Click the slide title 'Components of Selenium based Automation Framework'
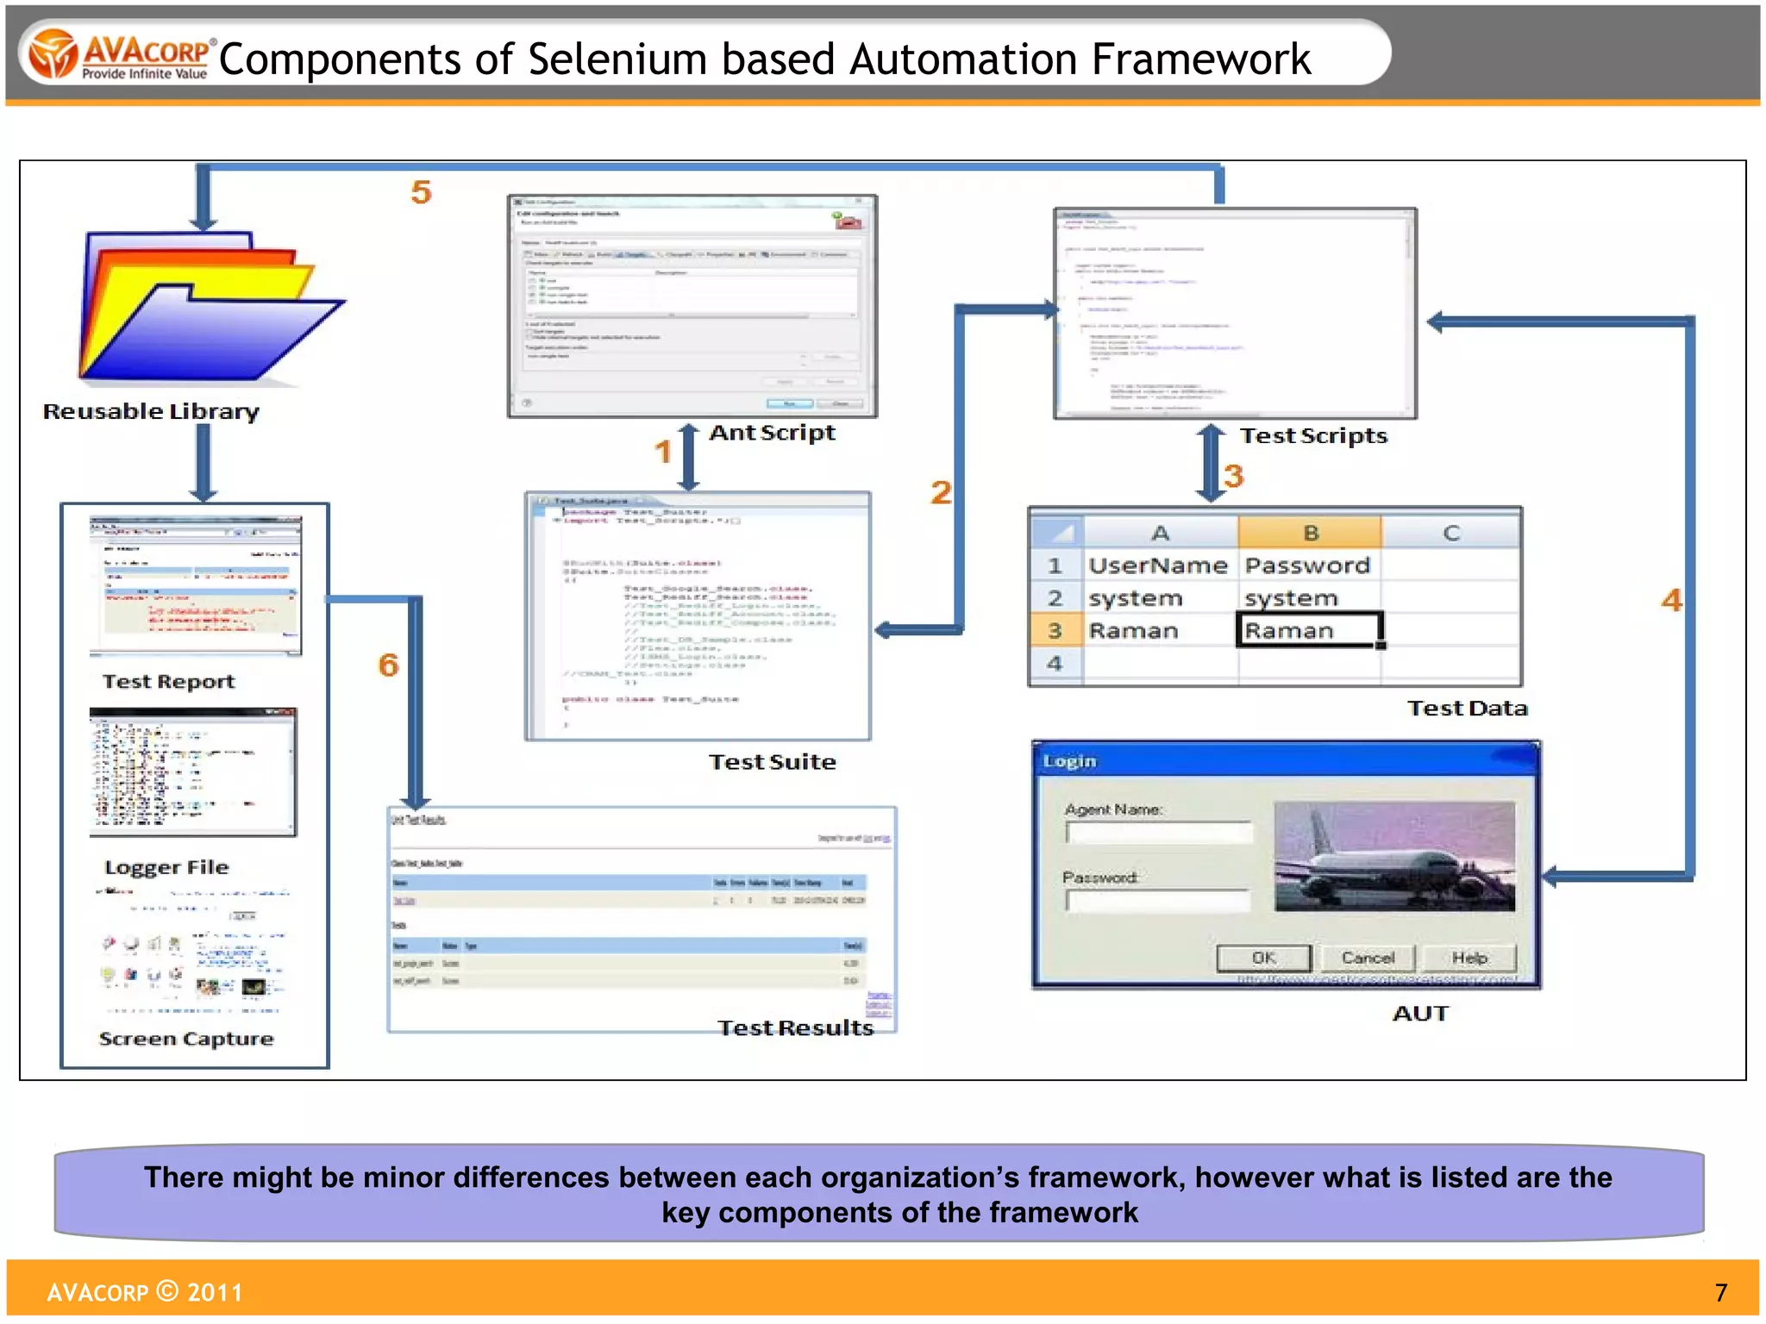The width and height of the screenshot is (1766, 1324). (765, 60)
